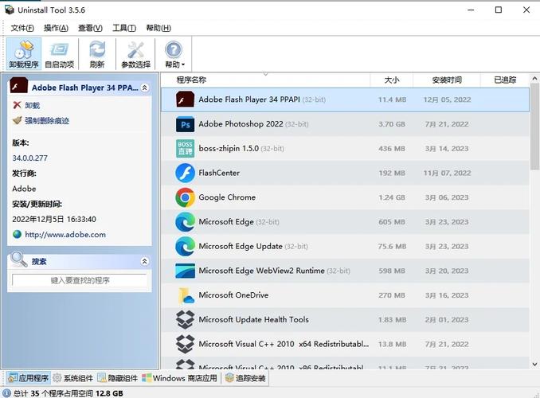Click the Flash icon in details panel header

pos(18,86)
